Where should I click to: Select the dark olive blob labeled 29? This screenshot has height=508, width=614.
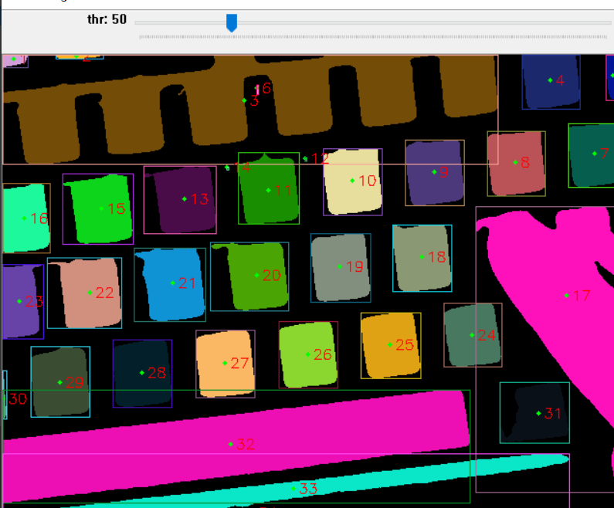[x=60, y=381]
